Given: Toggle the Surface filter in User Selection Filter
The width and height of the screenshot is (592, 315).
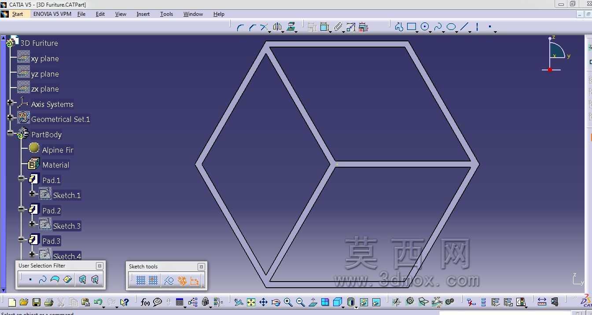Looking at the screenshot, I should pyautogui.click(x=55, y=279).
